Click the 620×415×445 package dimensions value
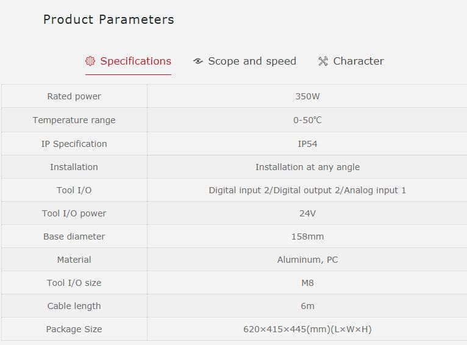 point(307,329)
